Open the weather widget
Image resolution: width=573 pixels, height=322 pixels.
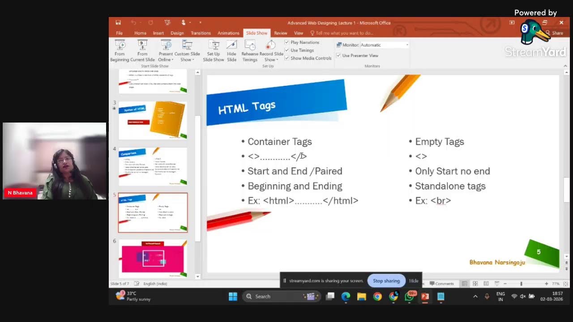133,296
